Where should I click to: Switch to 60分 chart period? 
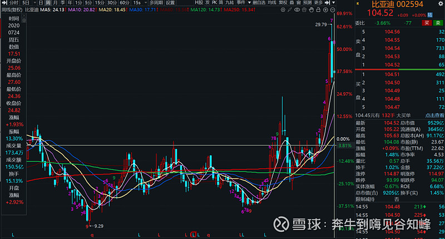click(x=125, y=3)
